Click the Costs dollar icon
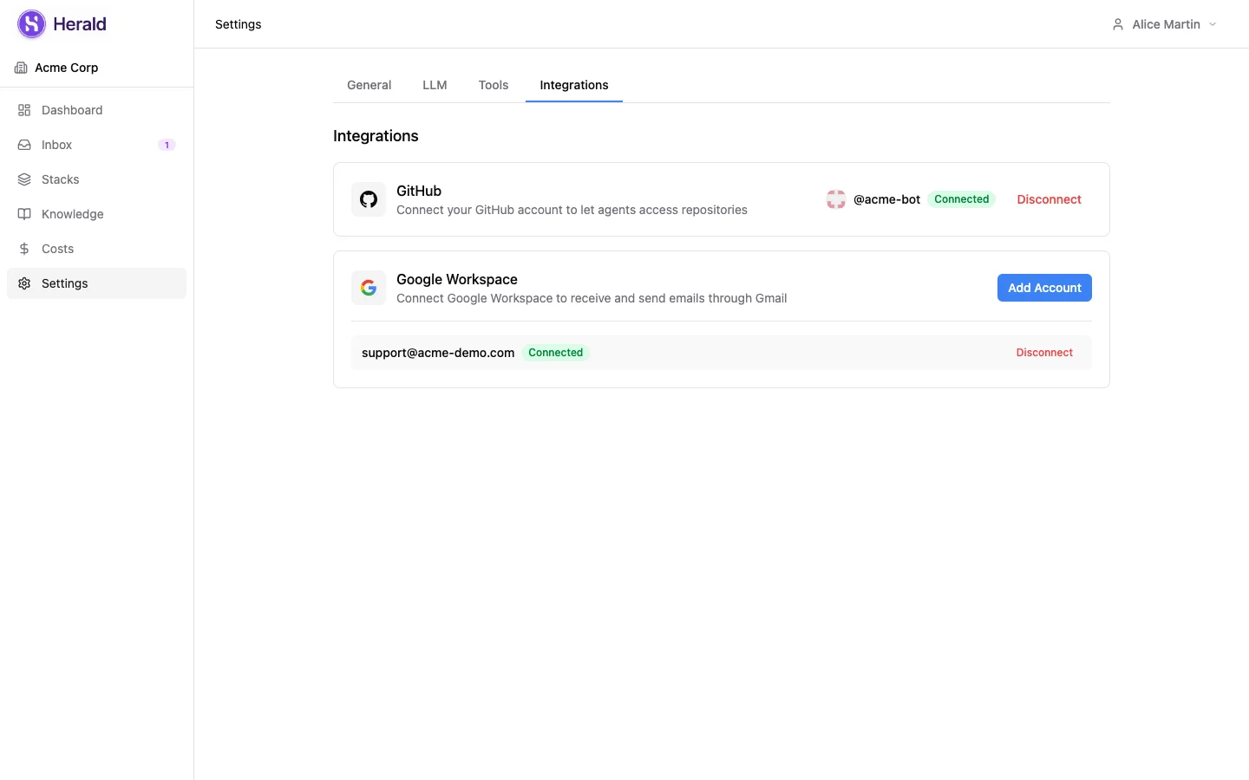 click(24, 249)
